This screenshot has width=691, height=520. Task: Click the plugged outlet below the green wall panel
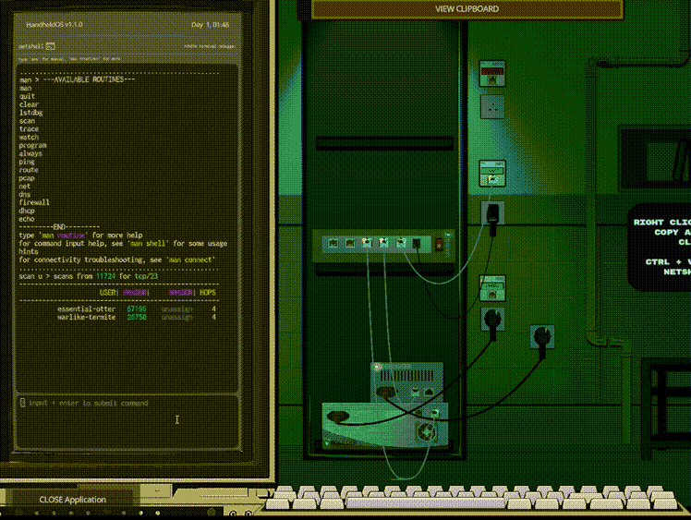[492, 213]
